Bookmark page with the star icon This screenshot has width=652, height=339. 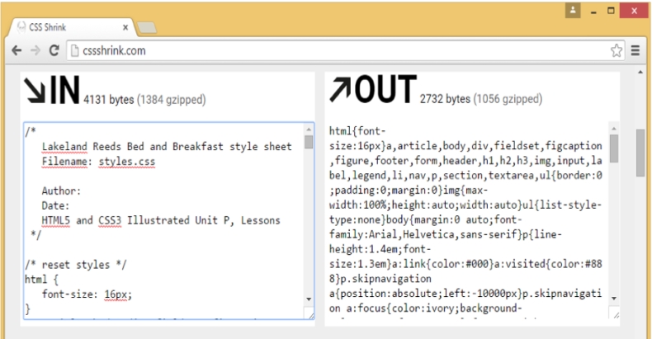tap(617, 50)
